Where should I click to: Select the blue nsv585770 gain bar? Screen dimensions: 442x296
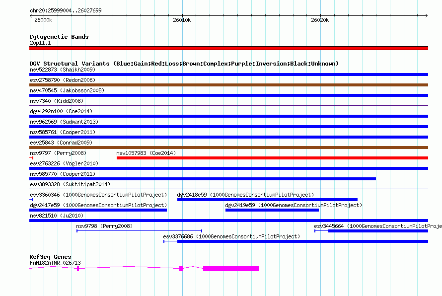tap(203, 179)
